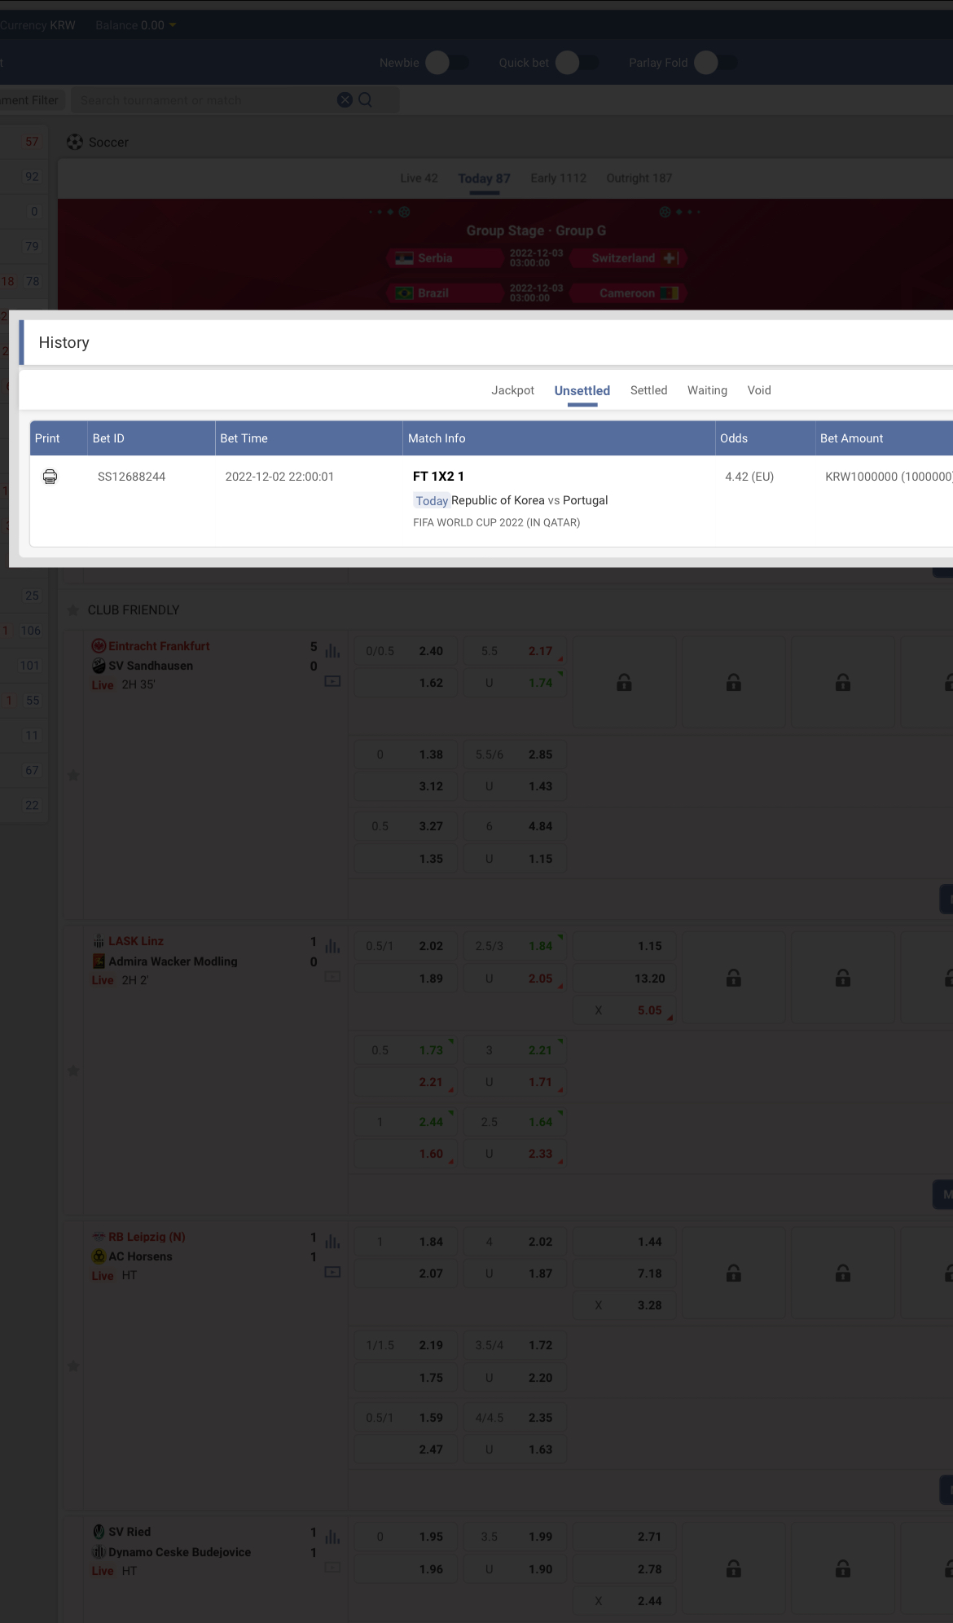Click SV Ried 1X2 odds 2.71

624,1537
